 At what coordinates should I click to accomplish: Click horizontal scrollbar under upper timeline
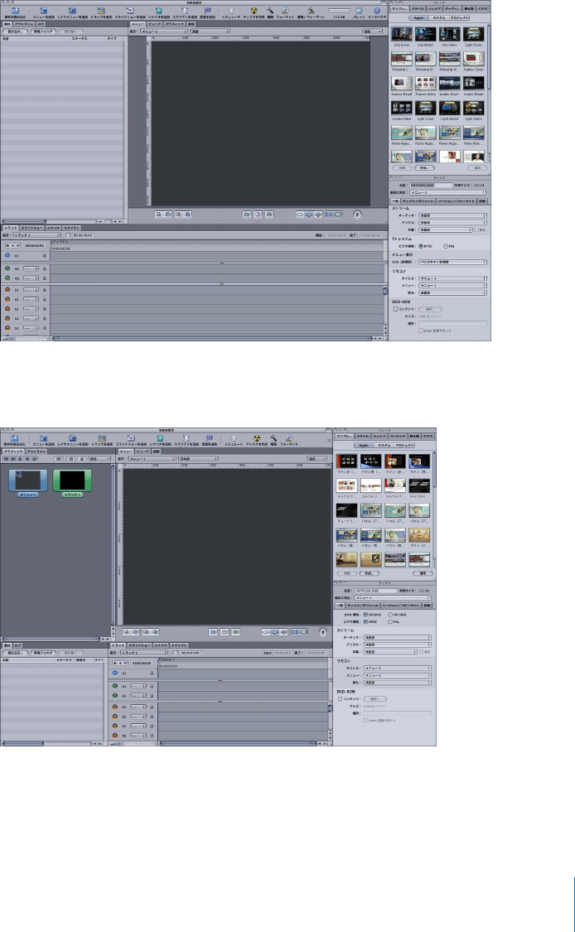coord(211,338)
